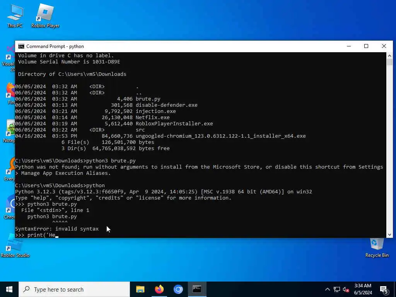The image size is (396, 297).
Task: Click the src directory entry
Action: [140, 130]
